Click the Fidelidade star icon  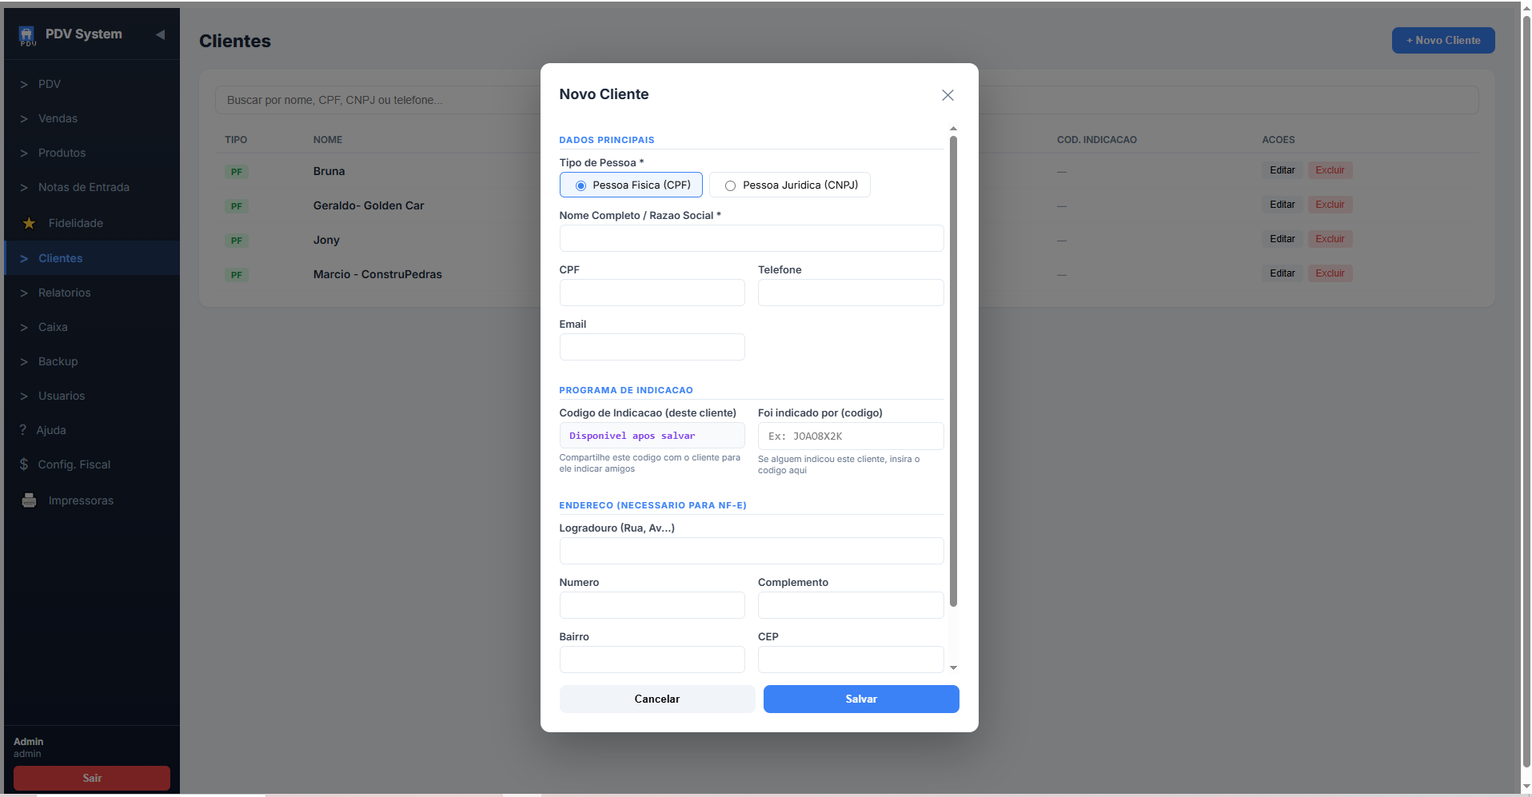coord(29,224)
